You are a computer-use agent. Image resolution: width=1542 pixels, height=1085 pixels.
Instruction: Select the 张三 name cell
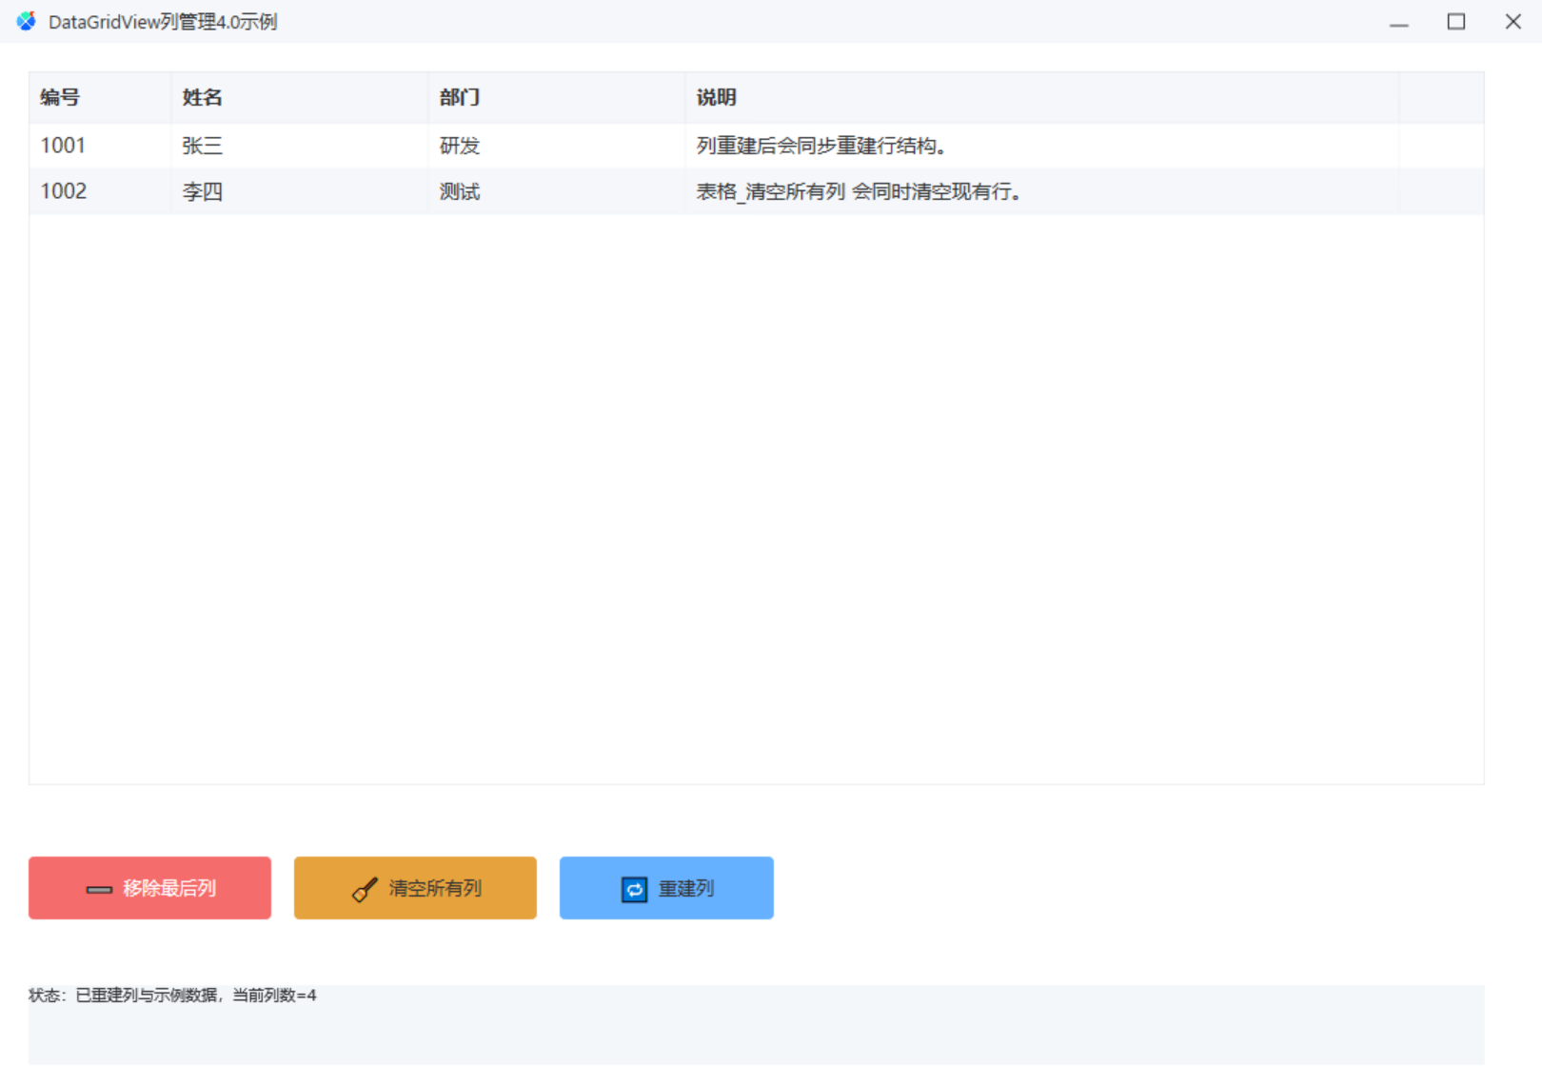[x=300, y=146]
